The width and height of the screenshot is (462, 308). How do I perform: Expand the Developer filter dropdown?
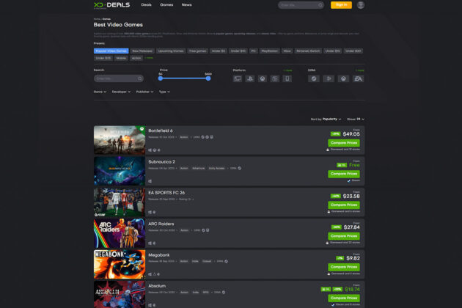click(121, 92)
